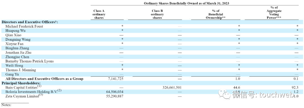Image resolution: width=304 pixels, height=108 pixels.
Task: Click the Xinyue Fan row label
Action: click(15, 44)
